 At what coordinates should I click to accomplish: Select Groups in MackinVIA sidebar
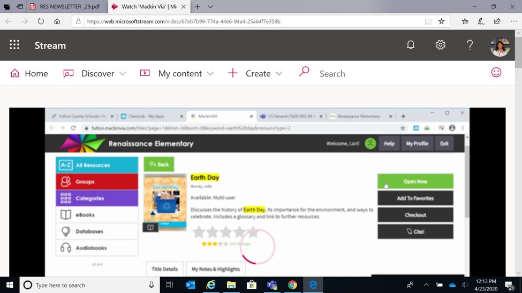tap(97, 182)
